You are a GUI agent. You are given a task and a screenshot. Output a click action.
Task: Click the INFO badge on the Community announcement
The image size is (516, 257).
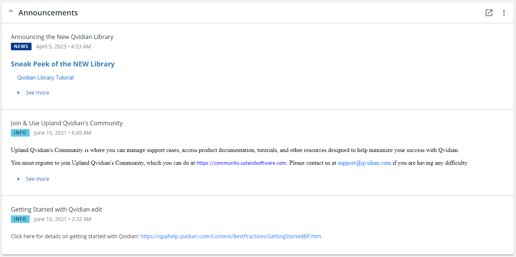(x=20, y=133)
